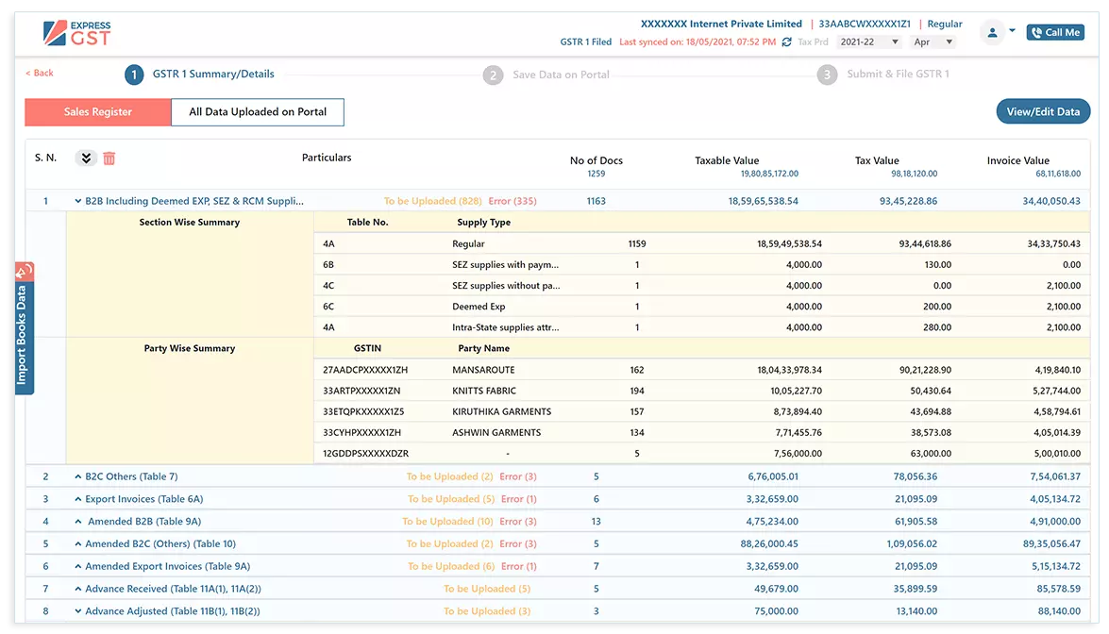
Task: Click the double-chevron expand all icon
Action: point(86,158)
